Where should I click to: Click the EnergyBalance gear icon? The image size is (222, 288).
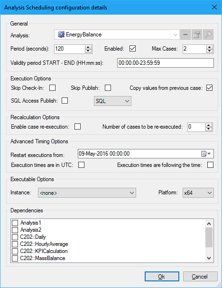click(61, 35)
